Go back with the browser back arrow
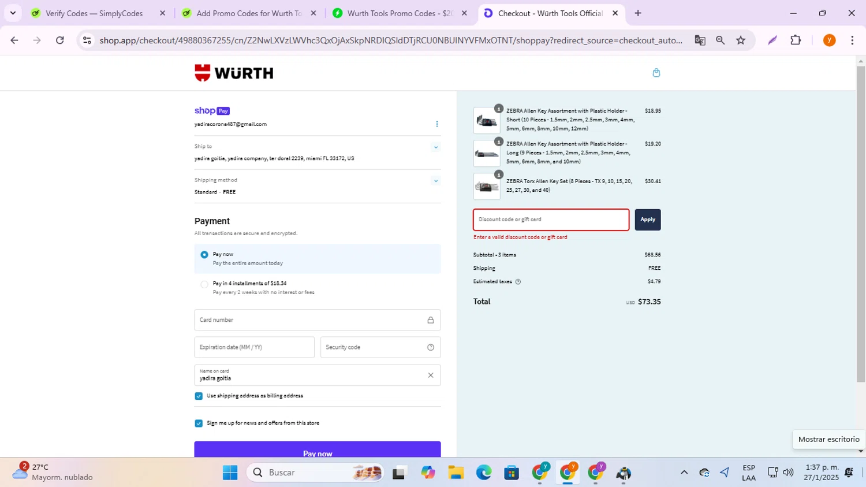Image resolution: width=866 pixels, height=487 pixels. click(14, 40)
